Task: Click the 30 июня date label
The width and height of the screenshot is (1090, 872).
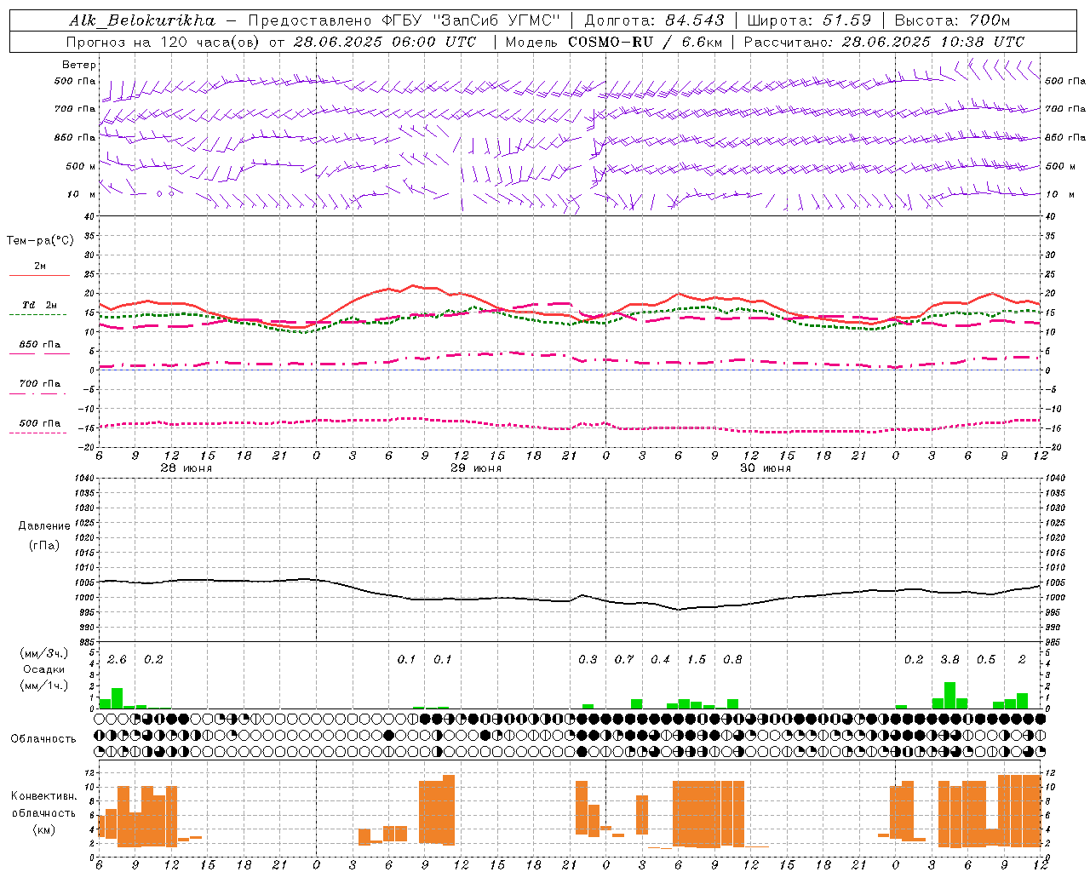Action: tap(766, 468)
